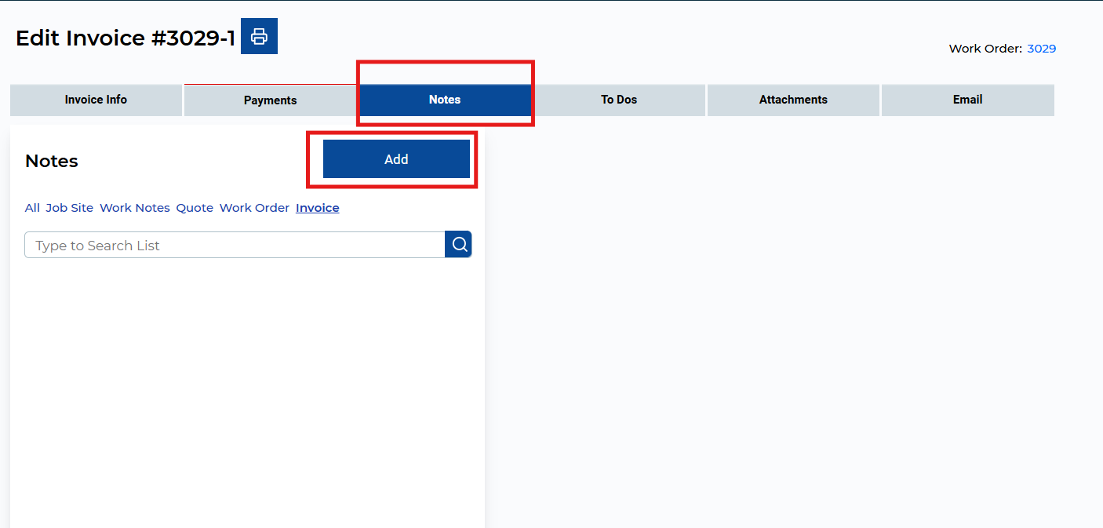1103x528 pixels.
Task: Filter notes by Quote
Action: click(x=195, y=208)
